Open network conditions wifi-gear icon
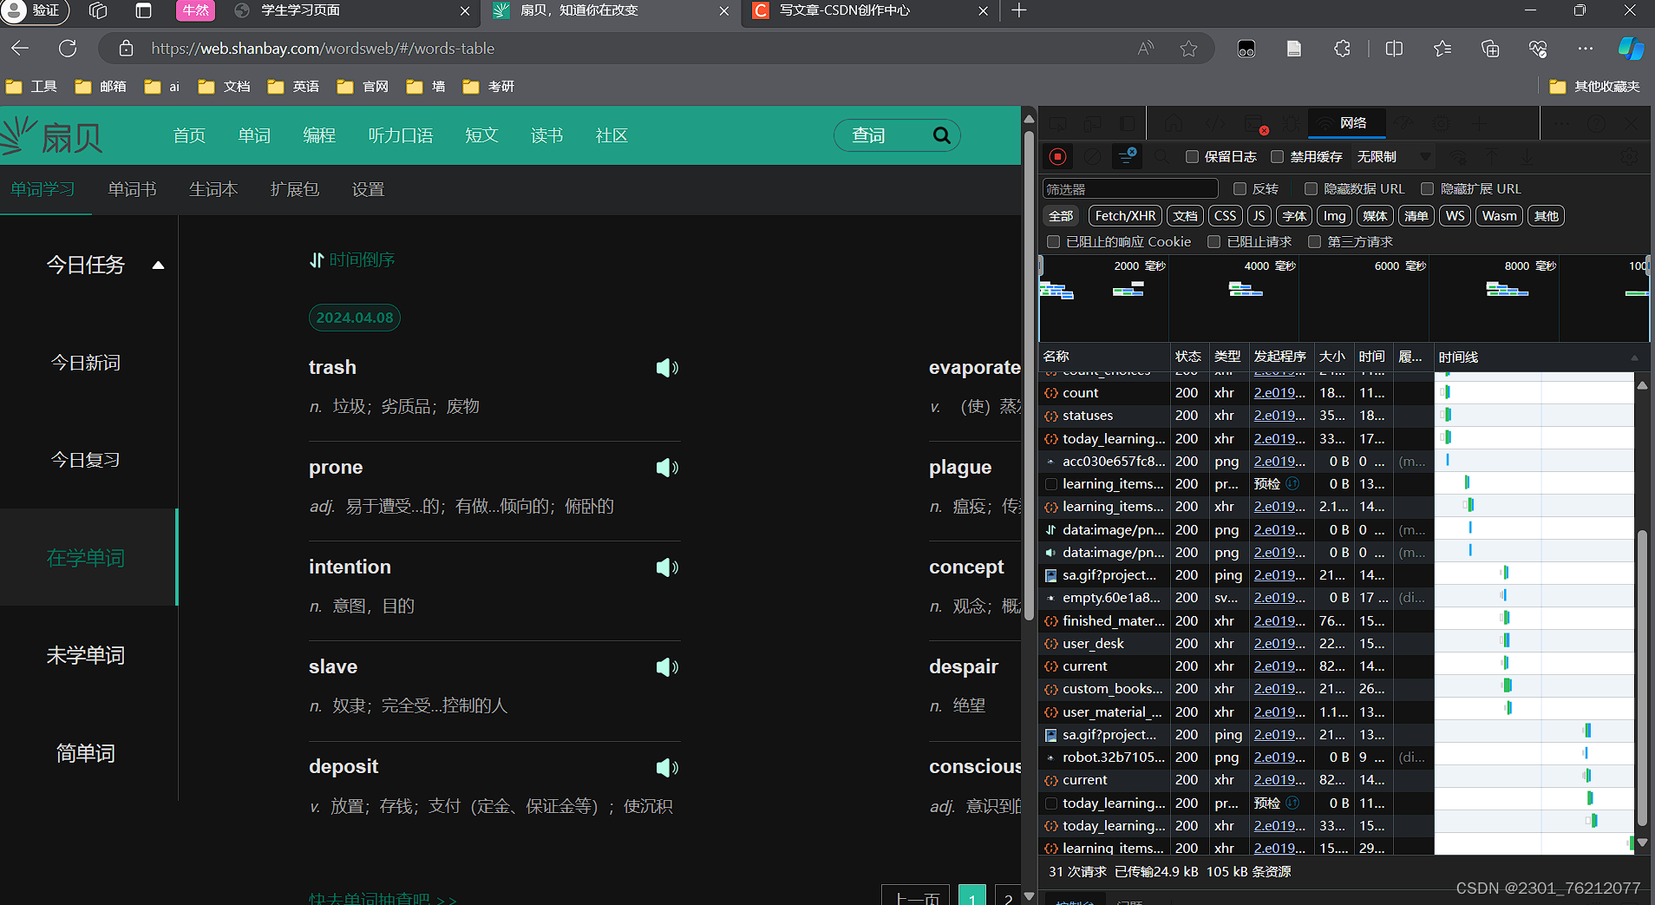This screenshot has height=905, width=1655. (1458, 156)
